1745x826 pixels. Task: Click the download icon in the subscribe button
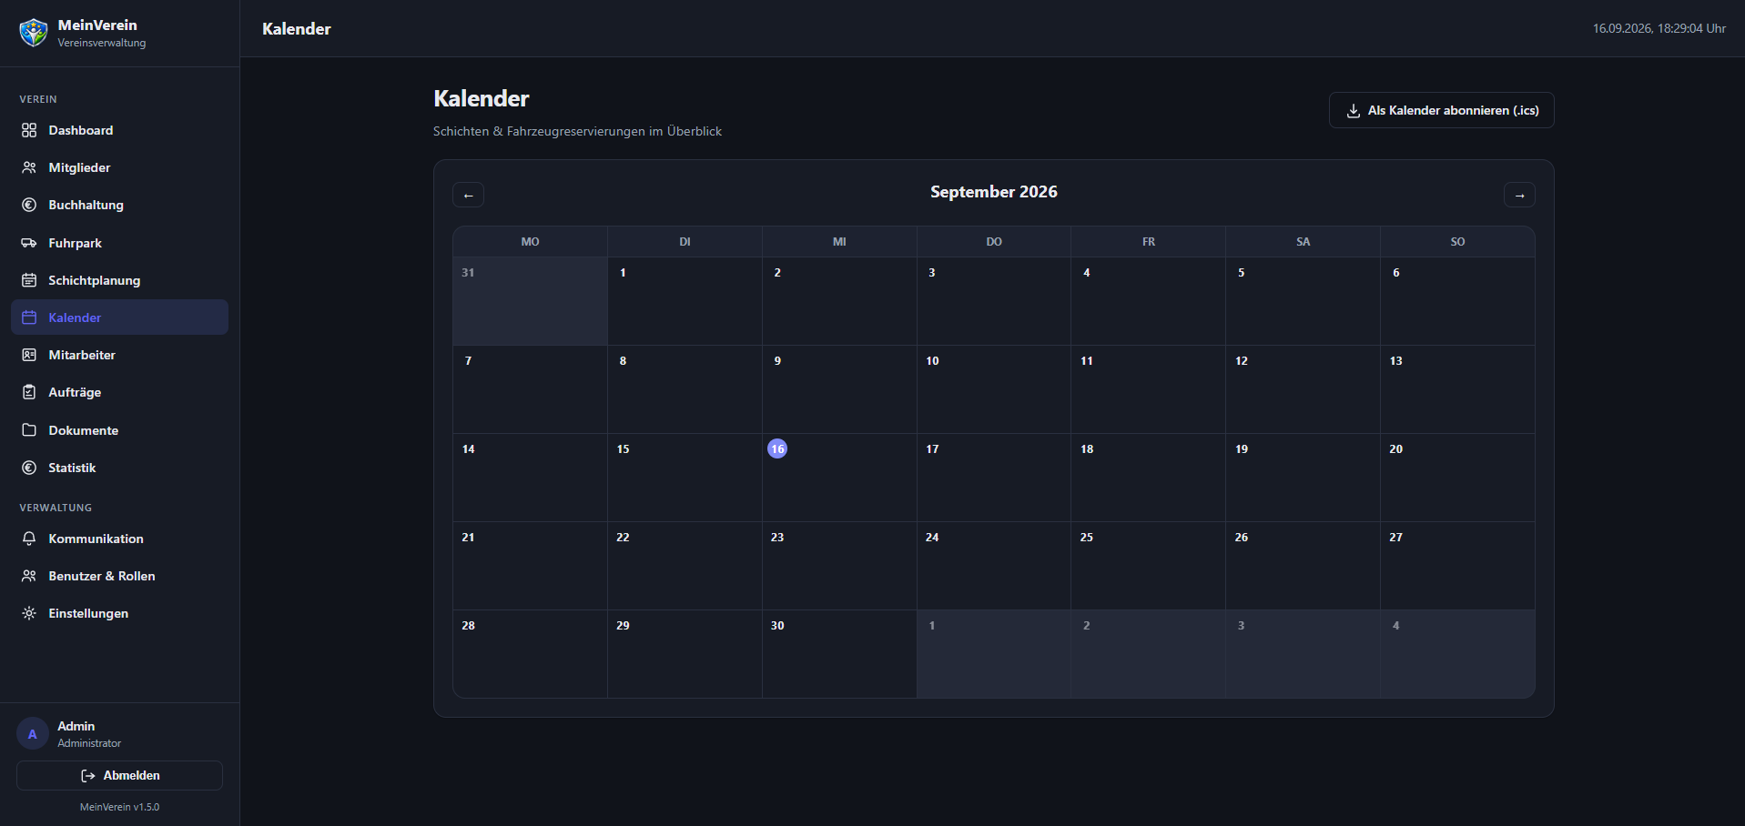pyautogui.click(x=1354, y=111)
